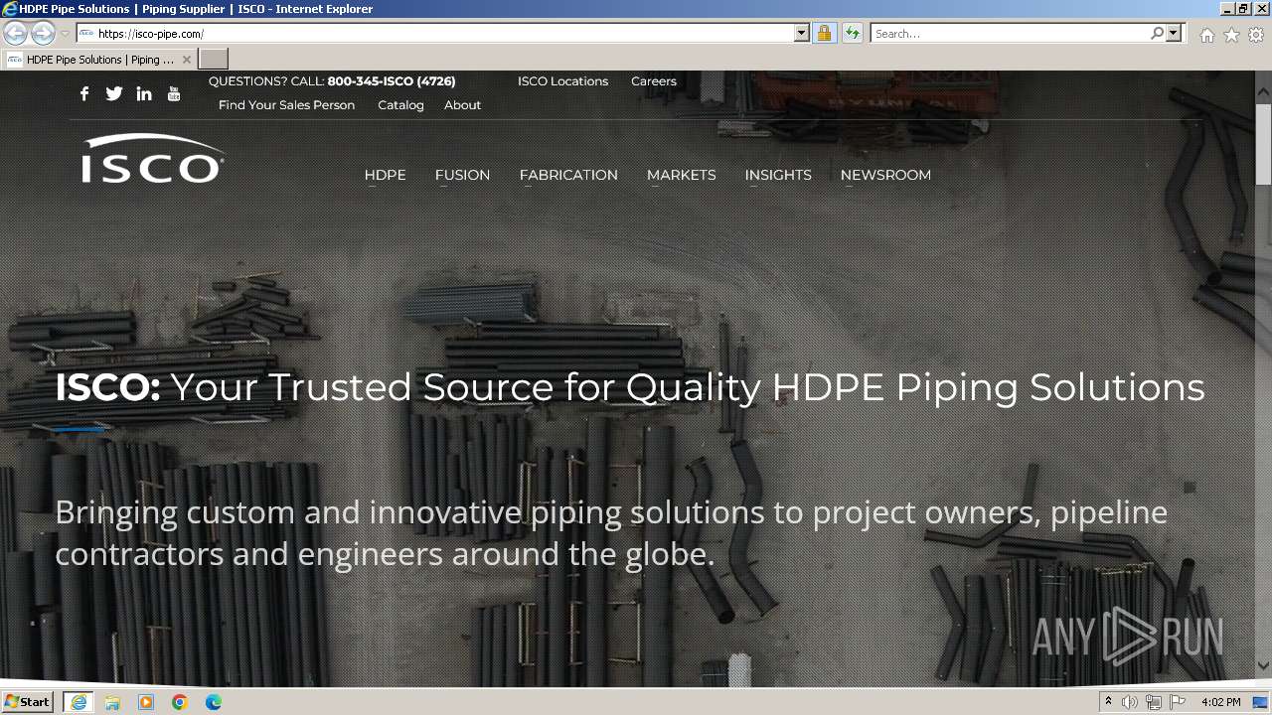1272x715 pixels.
Task: Open Tools with the gear icon
Action: click(x=1256, y=35)
